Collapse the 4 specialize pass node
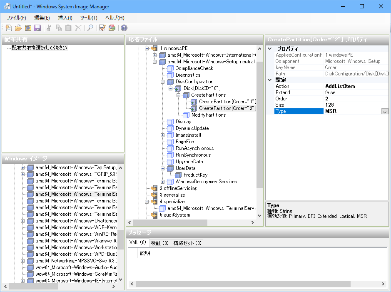391x292 pixels. point(147,202)
